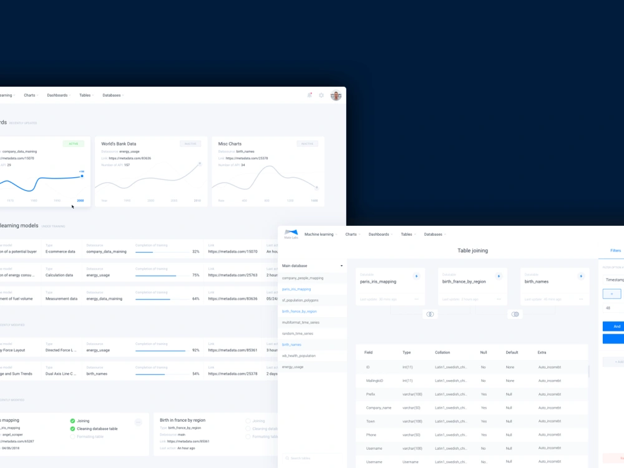Click the filter value field showing 48
The height and width of the screenshot is (468, 624).
coord(613,308)
